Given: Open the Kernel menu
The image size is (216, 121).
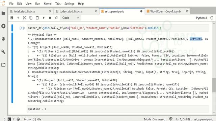Looking at the screenshot, I should pos(48,4).
